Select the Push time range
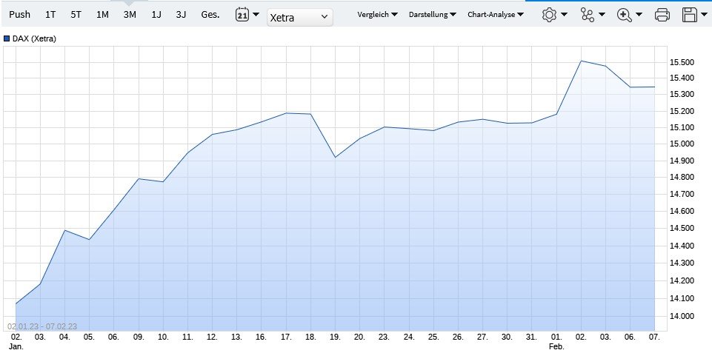 (x=19, y=14)
